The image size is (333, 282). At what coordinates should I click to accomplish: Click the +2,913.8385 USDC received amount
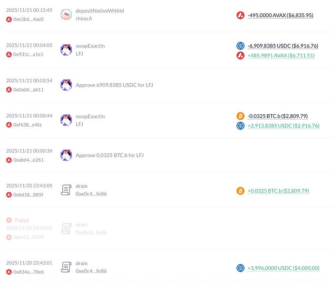(x=283, y=126)
